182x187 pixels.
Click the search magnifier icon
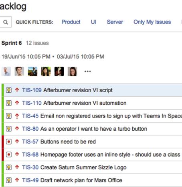6,22
